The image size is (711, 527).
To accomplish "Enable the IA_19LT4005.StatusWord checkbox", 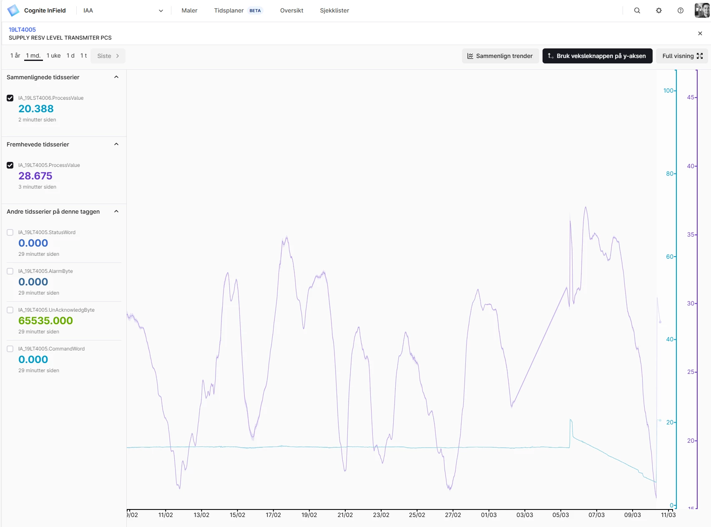I will [10, 232].
